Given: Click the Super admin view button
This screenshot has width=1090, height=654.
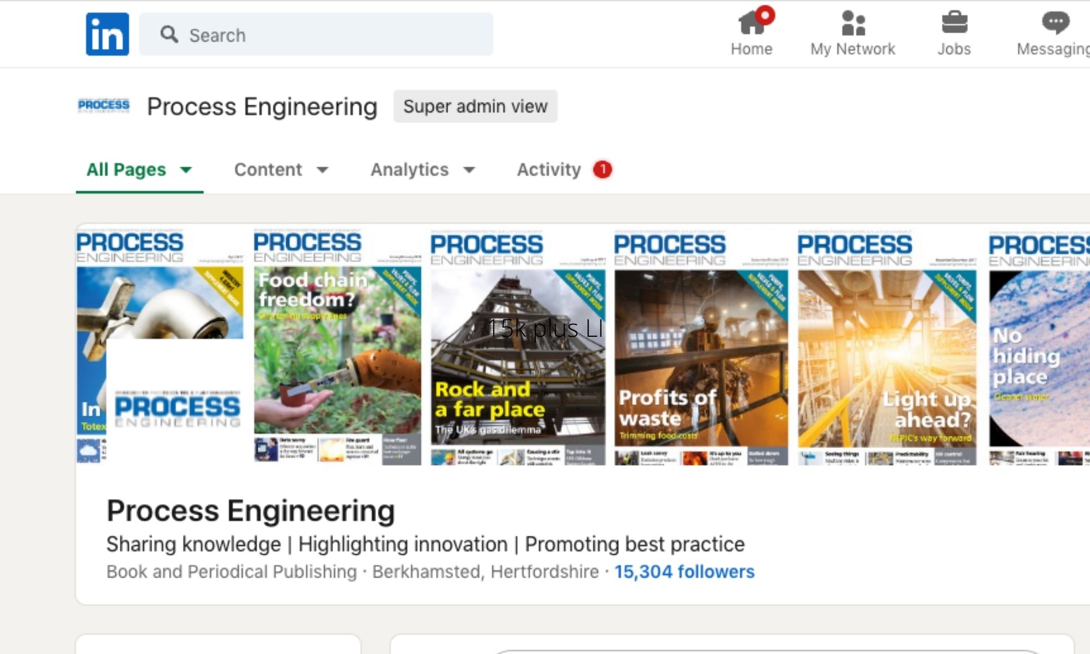Looking at the screenshot, I should click(475, 106).
